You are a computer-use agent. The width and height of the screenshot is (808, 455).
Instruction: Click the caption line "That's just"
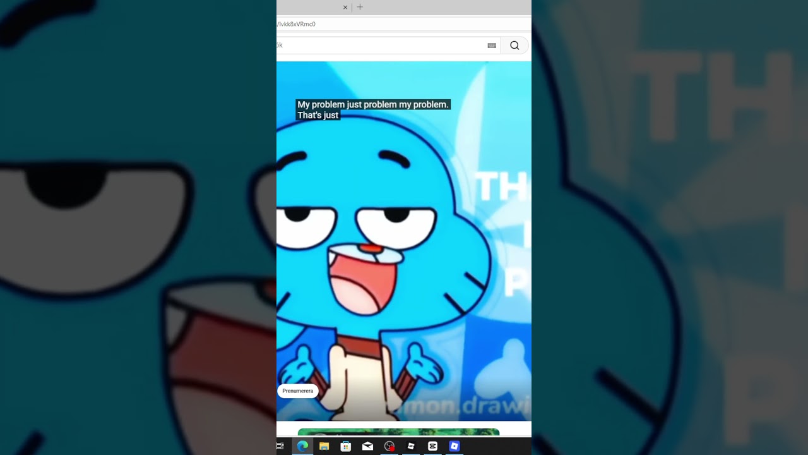click(318, 115)
